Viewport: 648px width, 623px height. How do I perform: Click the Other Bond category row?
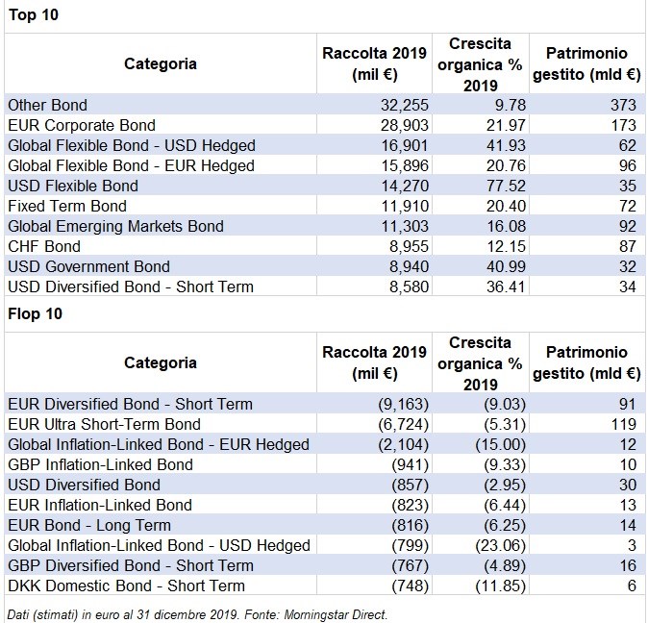[x=48, y=105]
